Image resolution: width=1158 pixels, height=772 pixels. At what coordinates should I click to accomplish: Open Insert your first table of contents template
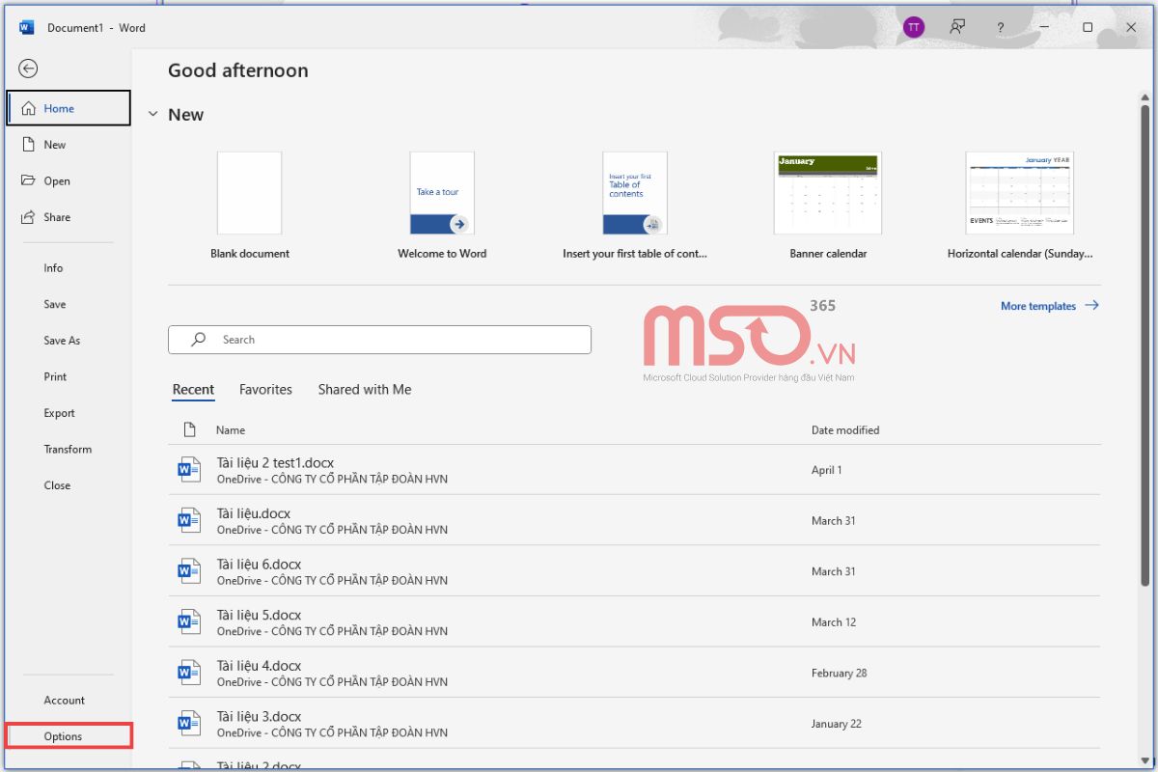(x=635, y=205)
